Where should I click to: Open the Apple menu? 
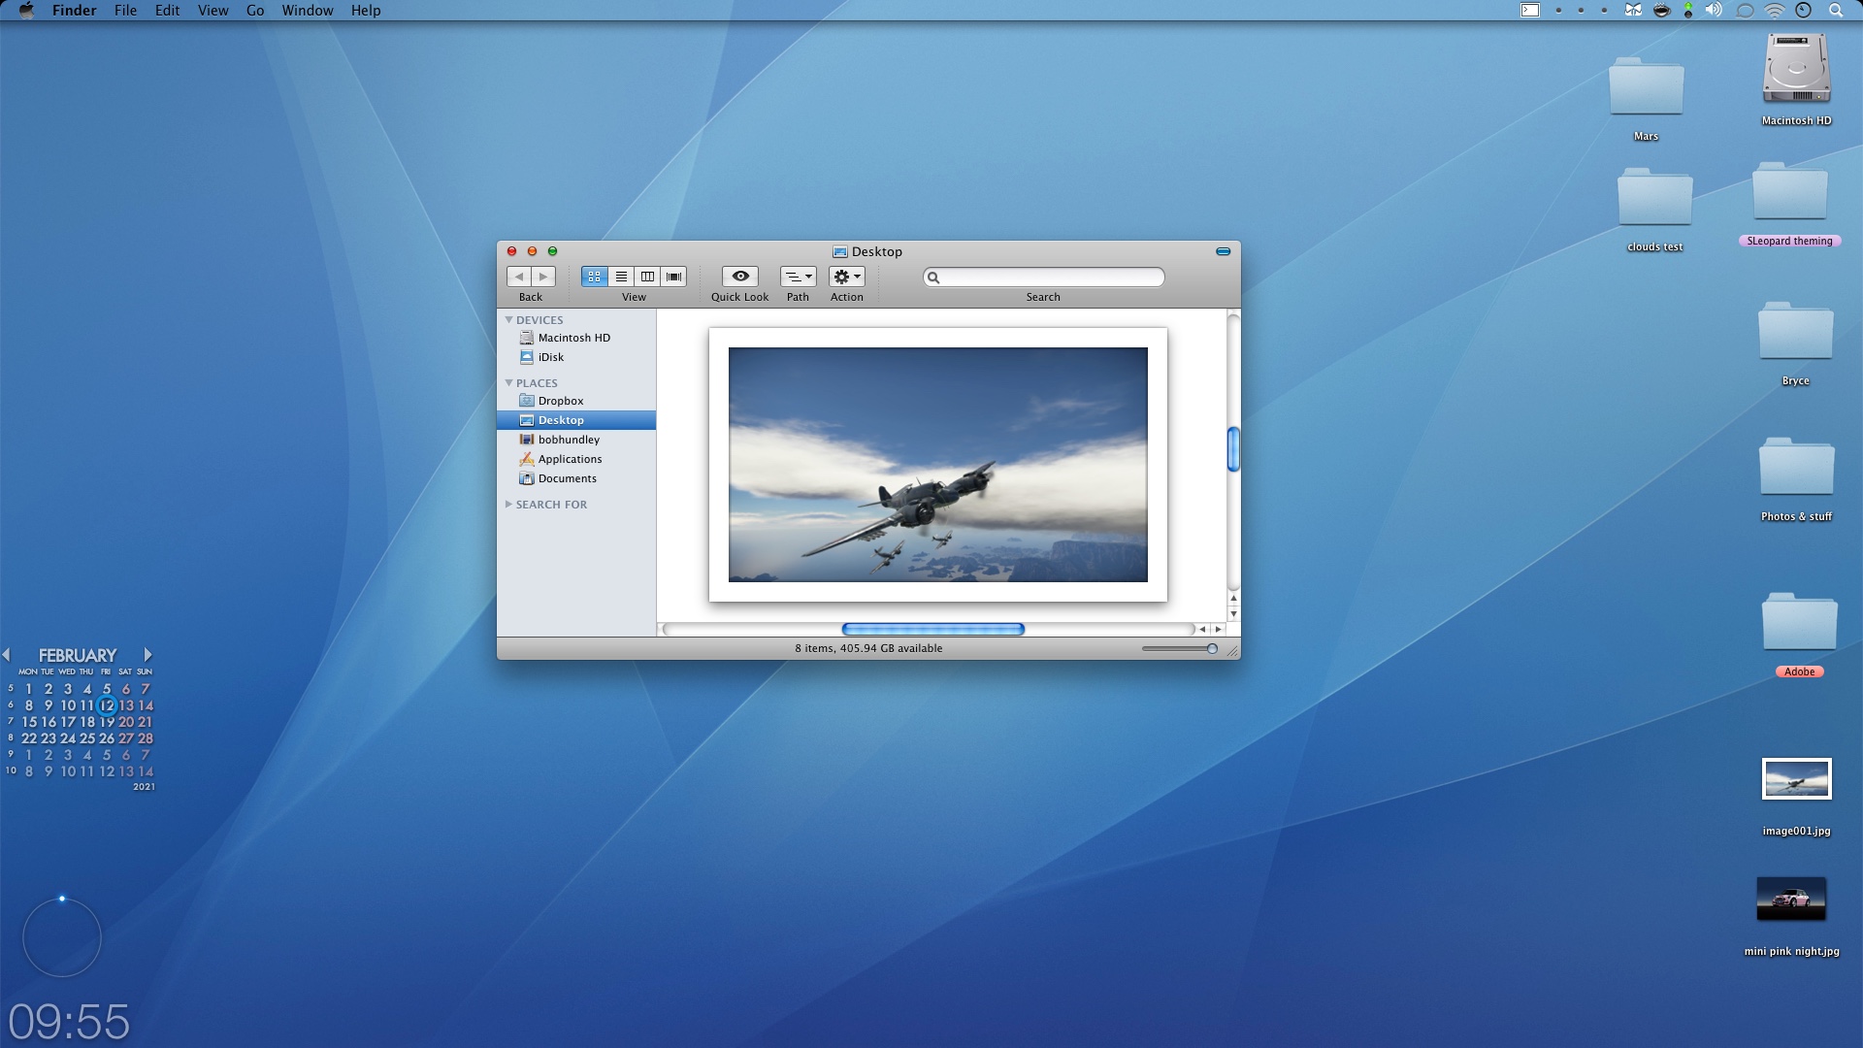coord(26,11)
